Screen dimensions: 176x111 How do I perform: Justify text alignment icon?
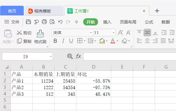coord(163,41)
